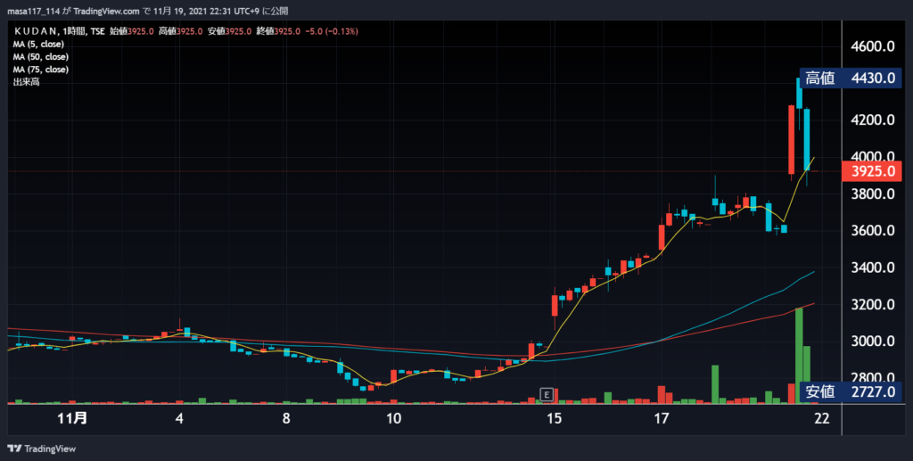Viewport: 913px width, 461px height.
Task: Click the current price tag 3925.0
Action: click(873, 172)
